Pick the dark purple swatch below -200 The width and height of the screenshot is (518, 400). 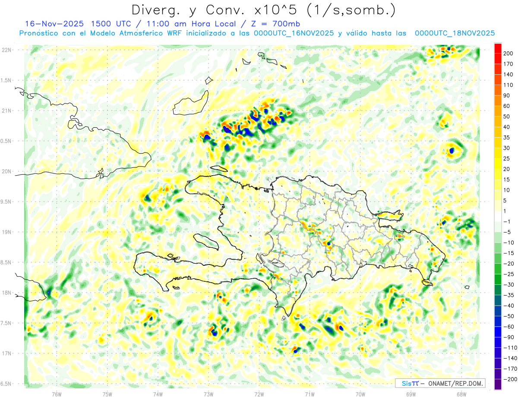pyautogui.click(x=498, y=385)
